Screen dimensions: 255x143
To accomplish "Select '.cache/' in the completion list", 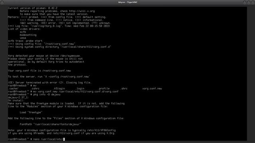I will (x=13, y=89).
